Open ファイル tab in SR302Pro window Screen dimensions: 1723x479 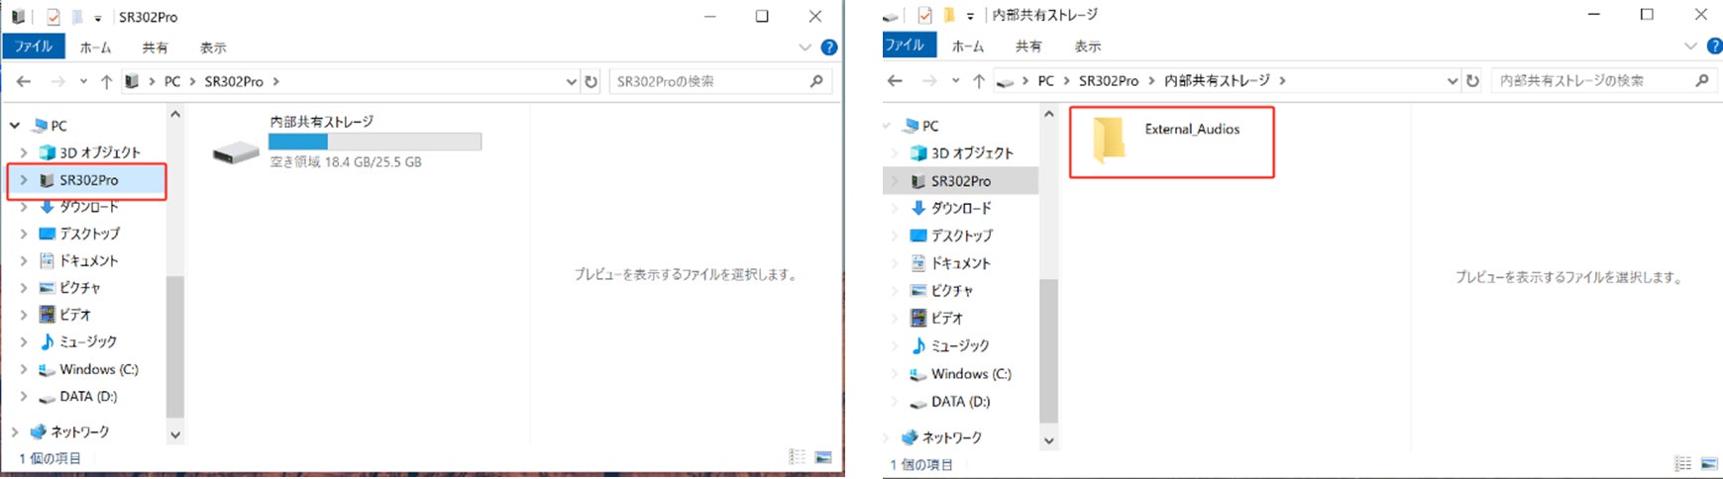coord(34,47)
